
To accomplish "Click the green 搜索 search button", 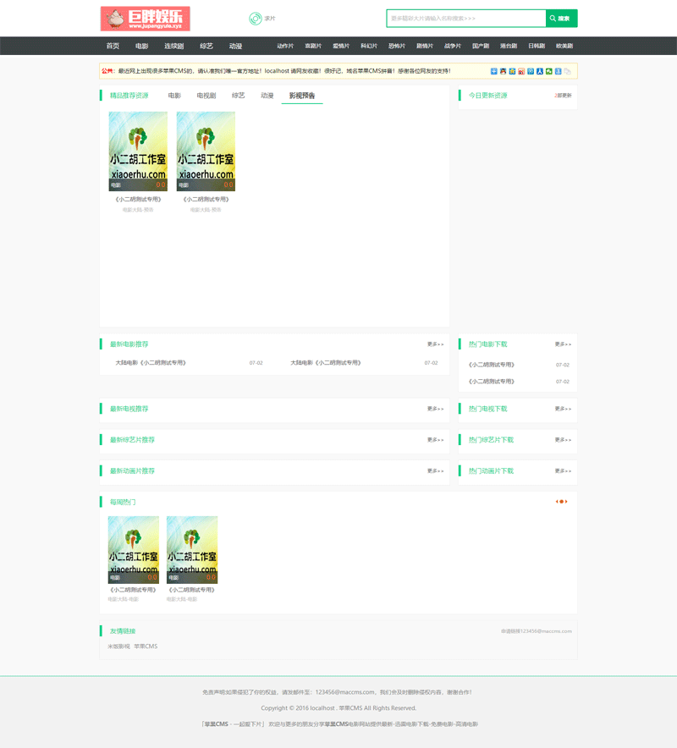I will [x=561, y=19].
